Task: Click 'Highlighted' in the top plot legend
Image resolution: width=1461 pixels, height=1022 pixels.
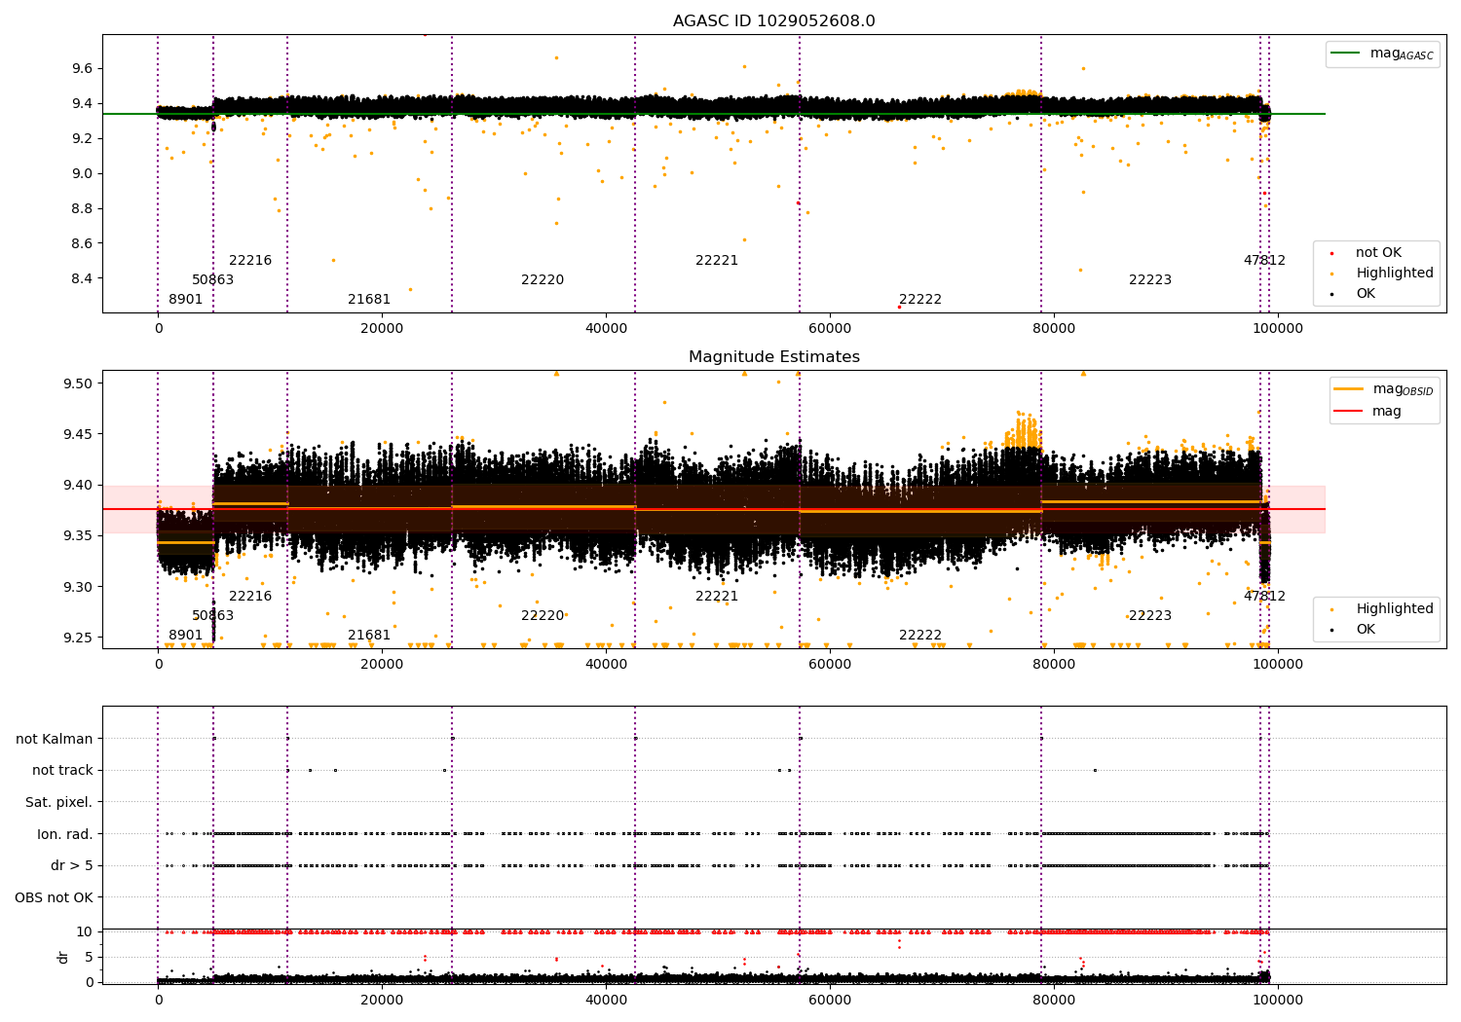Action: [1394, 274]
